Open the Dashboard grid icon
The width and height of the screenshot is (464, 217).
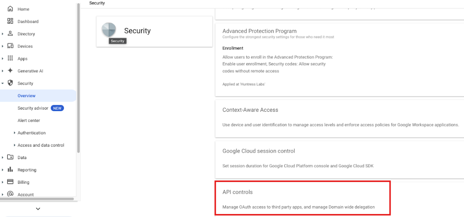(x=10, y=21)
